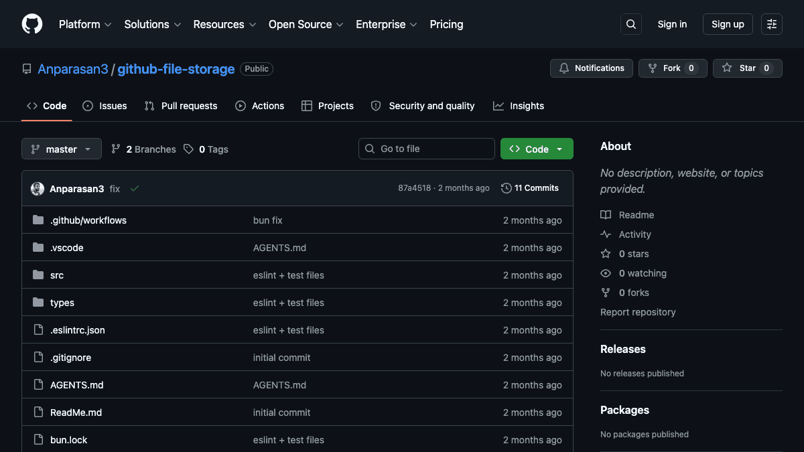Click the Packages heading link
The width and height of the screenshot is (804, 452).
click(624, 410)
